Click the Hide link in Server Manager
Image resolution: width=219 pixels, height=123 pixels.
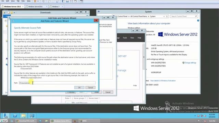click(135, 85)
